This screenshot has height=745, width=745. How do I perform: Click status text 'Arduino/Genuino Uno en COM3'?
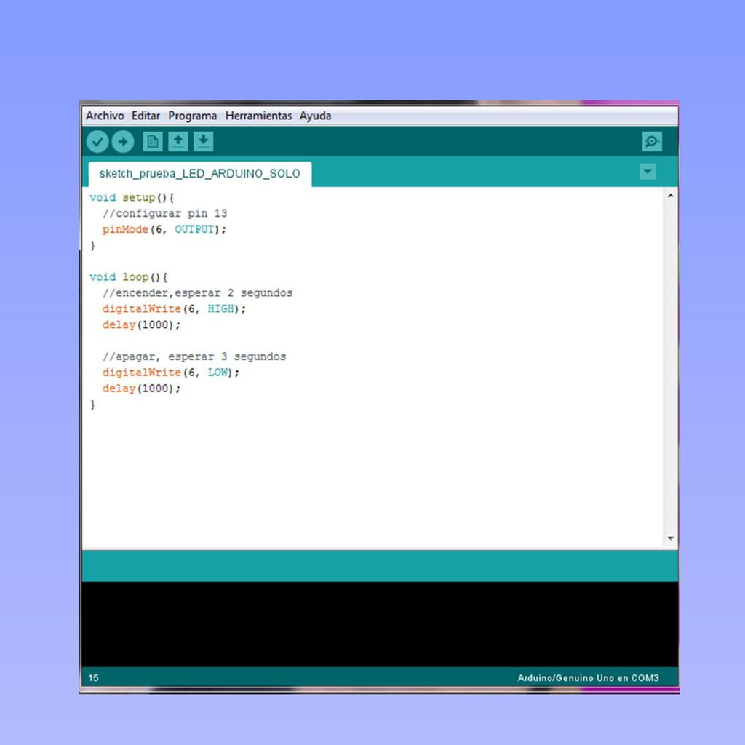click(588, 678)
